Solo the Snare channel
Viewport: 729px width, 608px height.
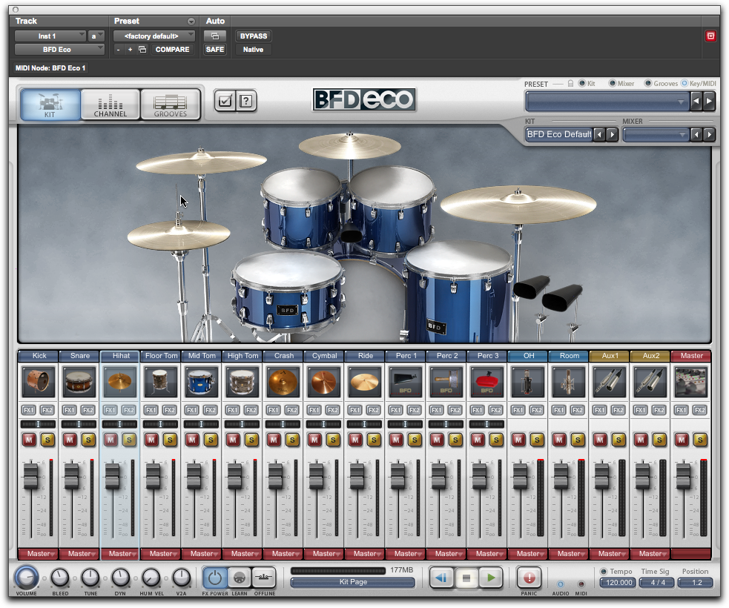tap(88, 440)
